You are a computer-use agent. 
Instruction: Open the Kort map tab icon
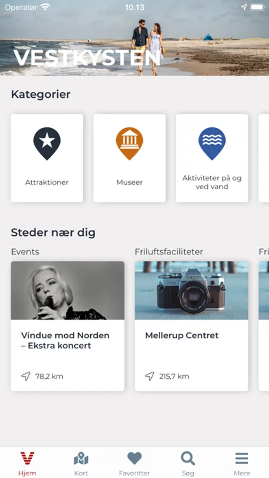click(81, 458)
